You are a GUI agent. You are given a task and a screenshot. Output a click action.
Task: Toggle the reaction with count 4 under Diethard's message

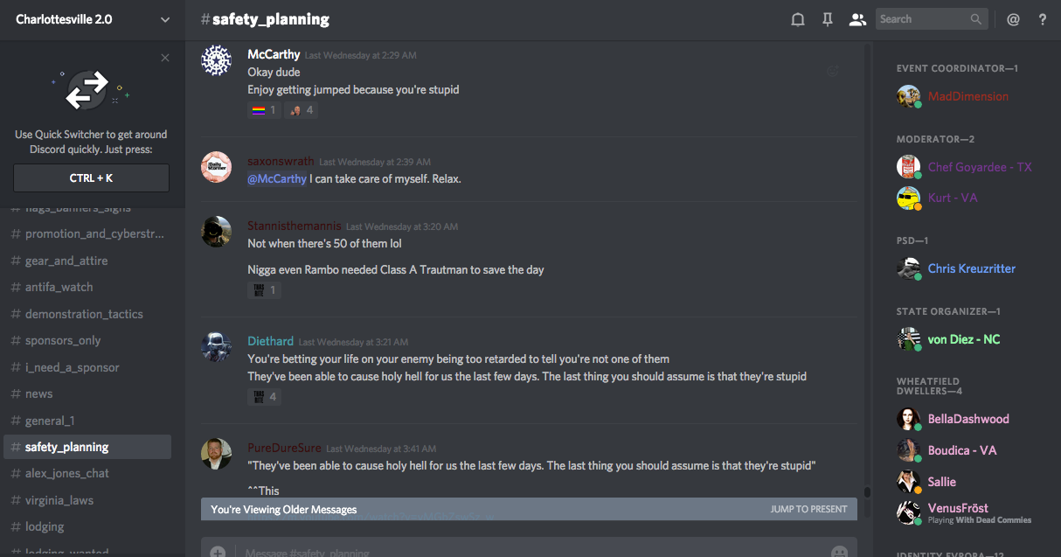(x=264, y=397)
